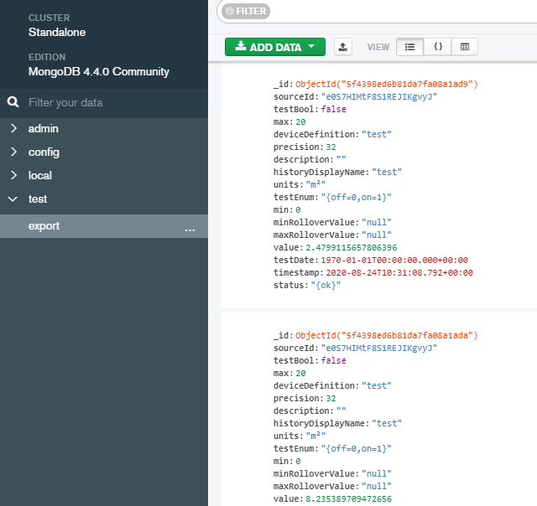This screenshot has width=537, height=506.
Task: Click the search magnifier icon in sidebar
Action: (13, 102)
